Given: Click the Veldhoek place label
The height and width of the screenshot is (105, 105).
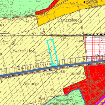Looking at the screenshot, I should [x=31, y=84].
